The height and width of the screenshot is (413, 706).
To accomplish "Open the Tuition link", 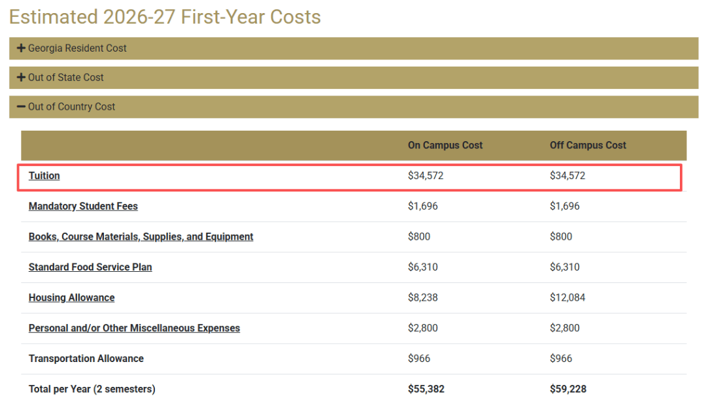I will pyautogui.click(x=44, y=176).
